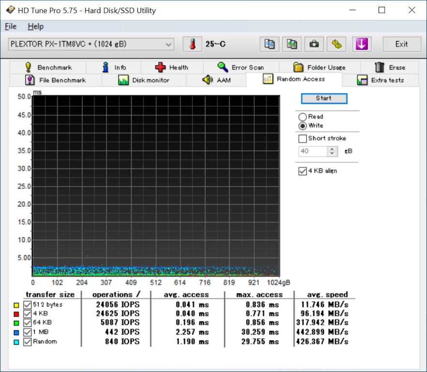Click the short stroke size spinner arrows
This screenshot has height=372, width=427.
coord(332,151)
